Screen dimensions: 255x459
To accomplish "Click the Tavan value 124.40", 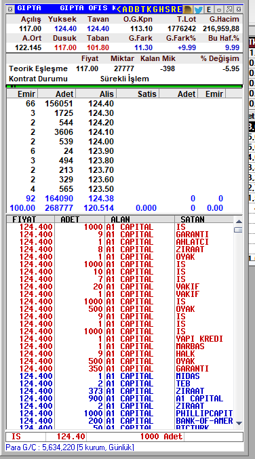I will click(98, 28).
